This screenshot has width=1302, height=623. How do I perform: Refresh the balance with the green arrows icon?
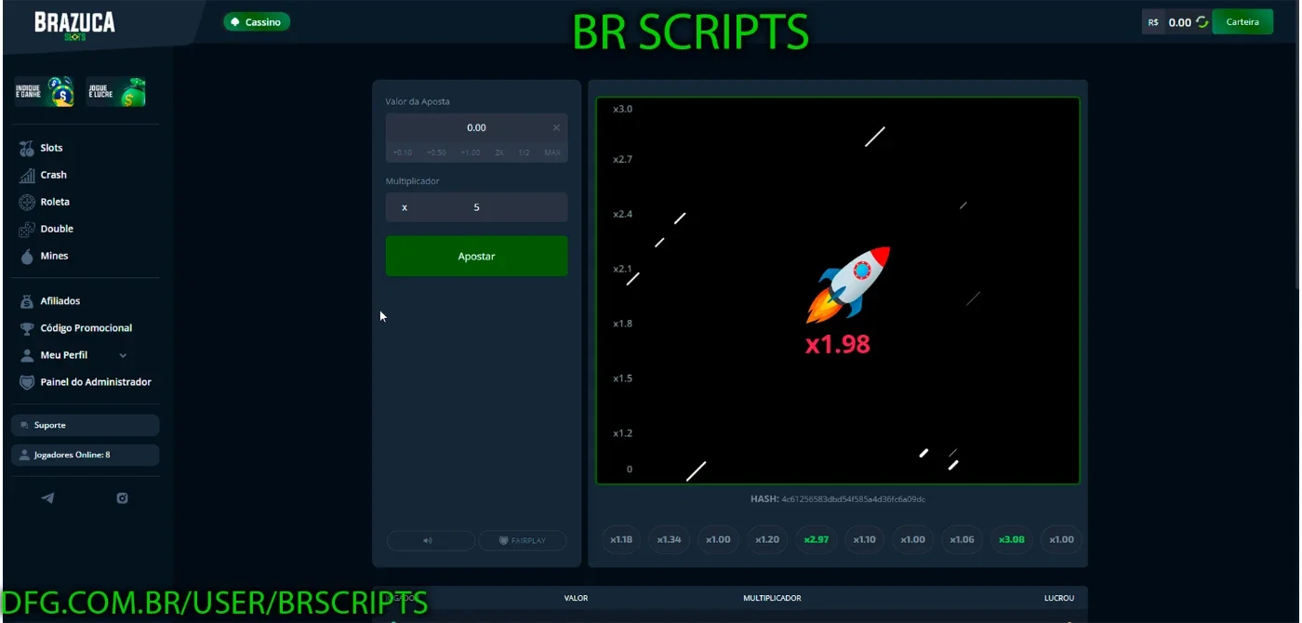click(1202, 22)
